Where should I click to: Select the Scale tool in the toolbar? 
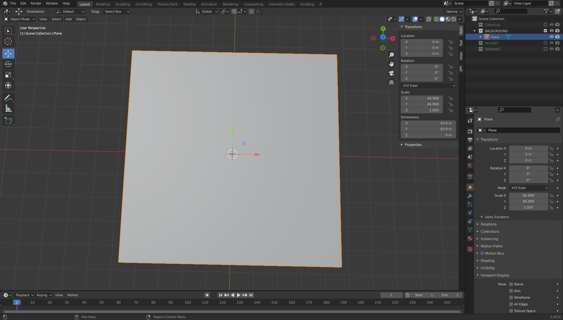pyautogui.click(x=8, y=75)
